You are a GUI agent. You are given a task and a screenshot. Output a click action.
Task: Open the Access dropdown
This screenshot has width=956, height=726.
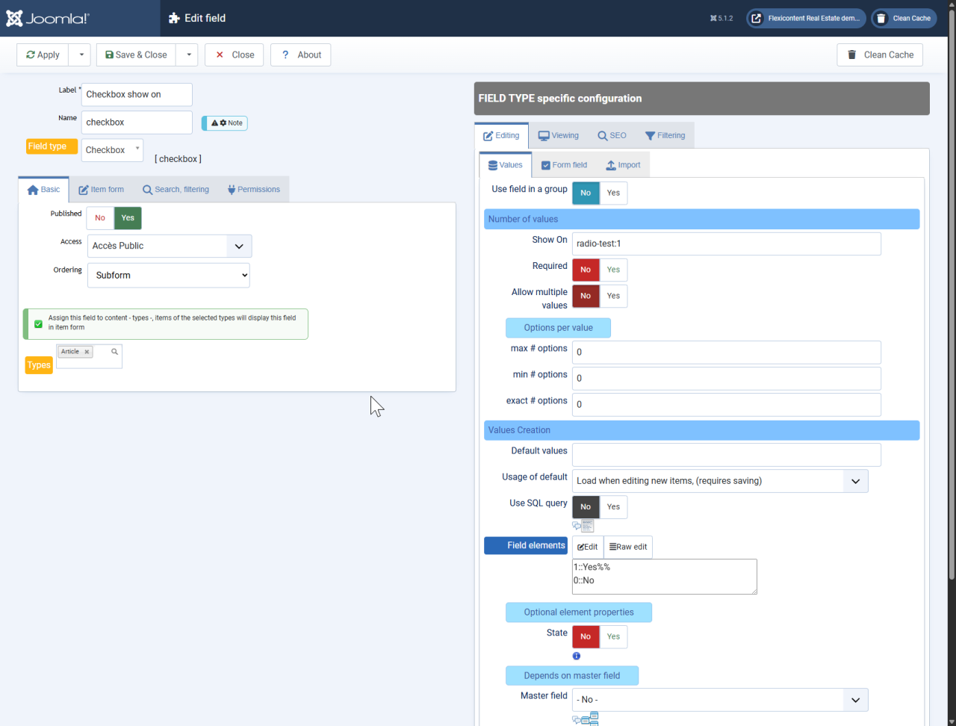pyautogui.click(x=170, y=246)
